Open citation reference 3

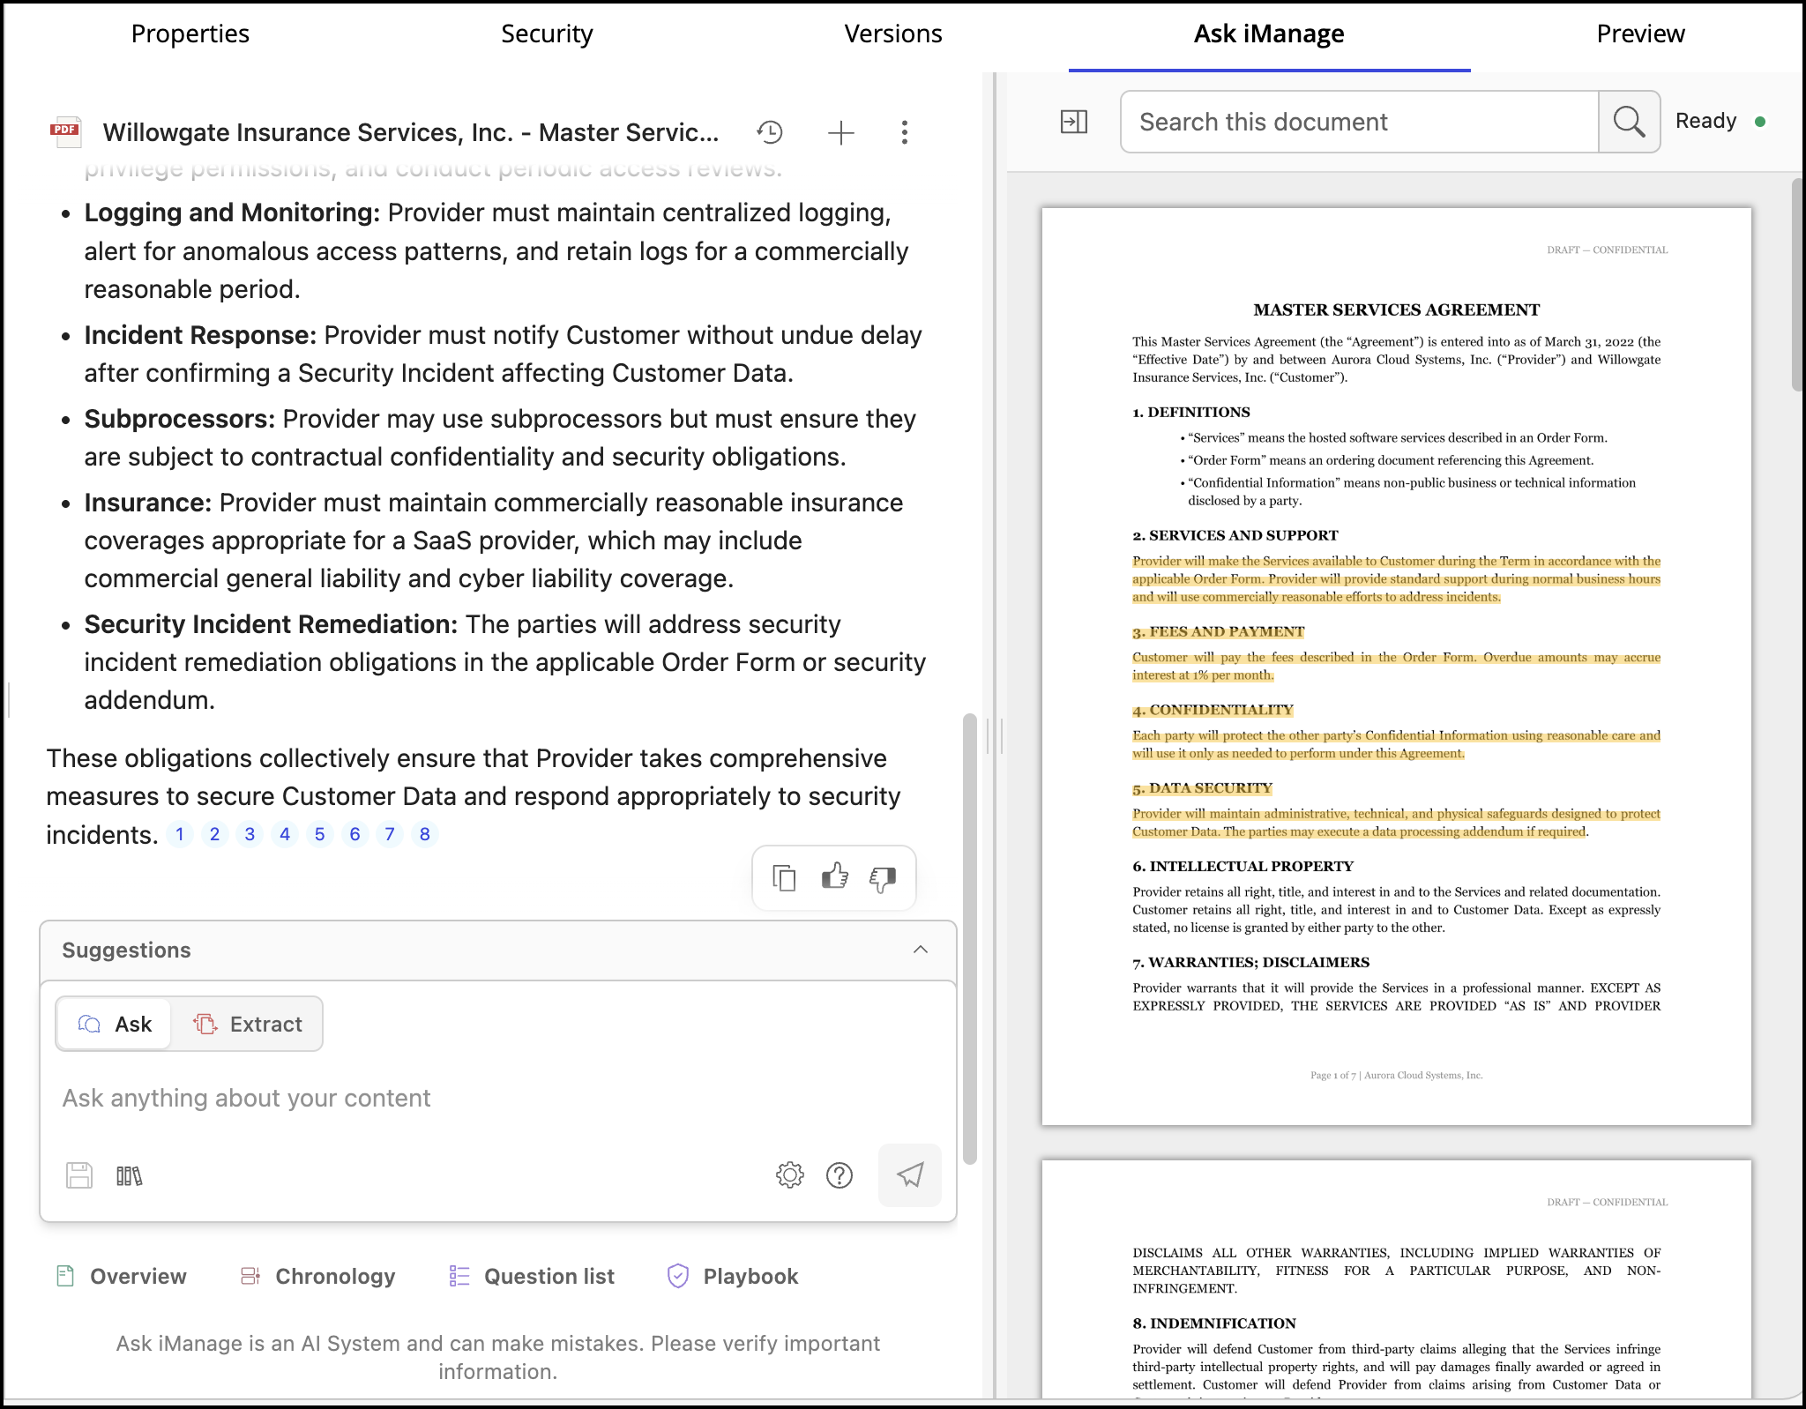click(250, 834)
